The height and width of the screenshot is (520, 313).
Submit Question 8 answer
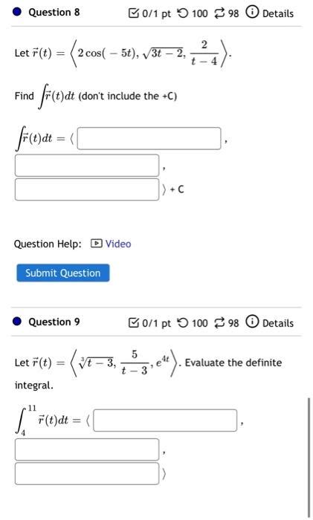pos(63,273)
